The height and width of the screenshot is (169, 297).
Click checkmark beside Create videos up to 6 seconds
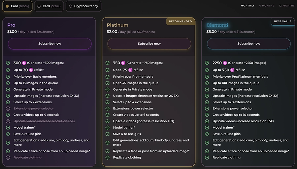107,115
